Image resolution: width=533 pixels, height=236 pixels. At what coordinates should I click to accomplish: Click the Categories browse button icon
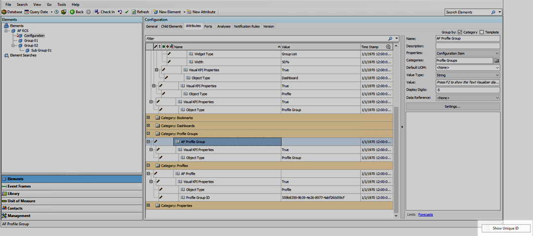(496, 60)
